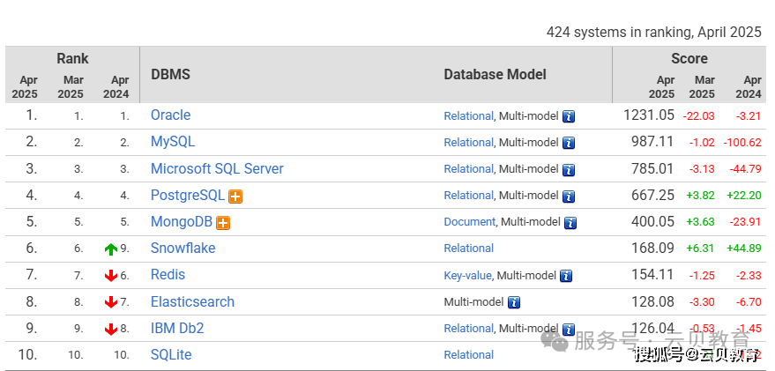
Task: Click the DBMS column header
Action: (x=170, y=75)
